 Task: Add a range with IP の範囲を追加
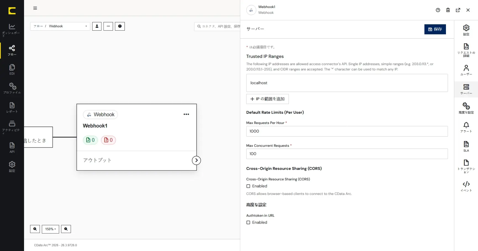(x=267, y=99)
